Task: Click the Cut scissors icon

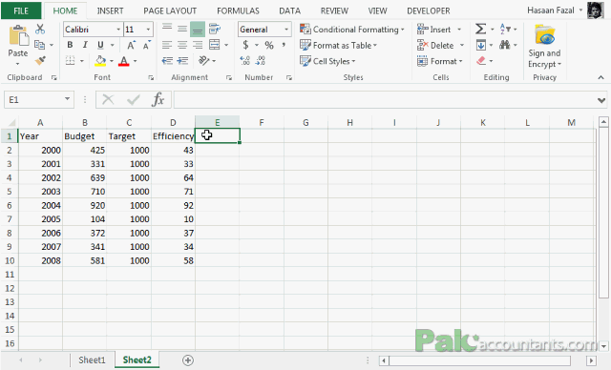Action: [x=40, y=30]
